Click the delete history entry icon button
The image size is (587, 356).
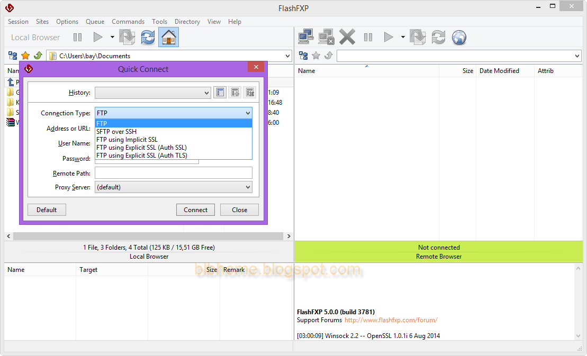click(250, 93)
